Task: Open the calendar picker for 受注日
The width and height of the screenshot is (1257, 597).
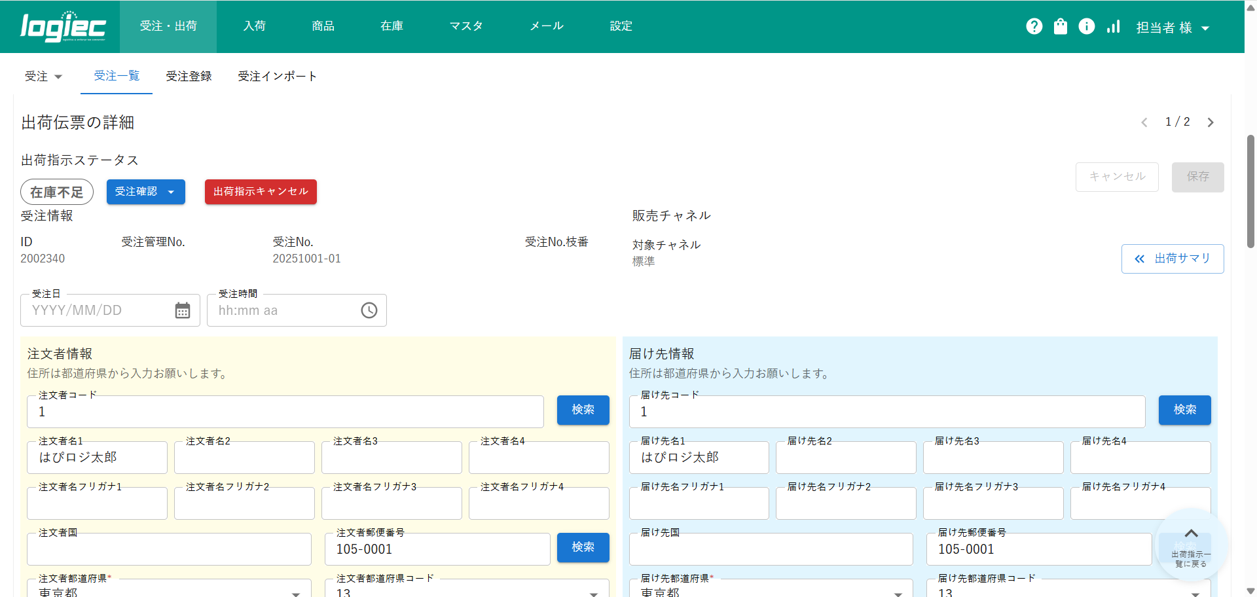Action: tap(183, 310)
